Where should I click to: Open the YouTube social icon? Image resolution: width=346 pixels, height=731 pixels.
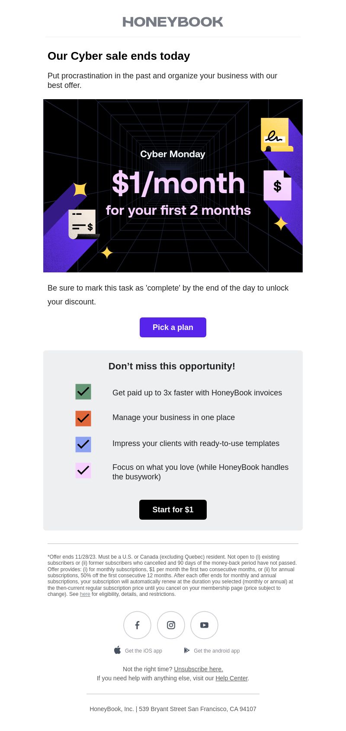click(204, 625)
